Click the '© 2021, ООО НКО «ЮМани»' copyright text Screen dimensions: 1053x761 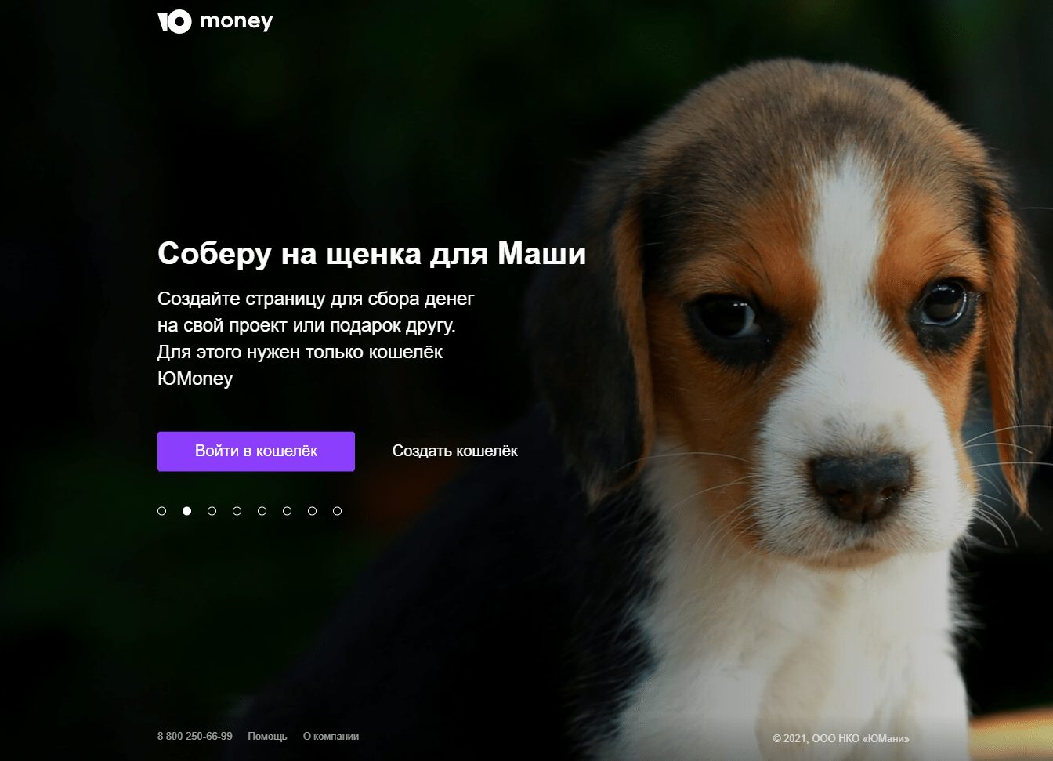click(x=841, y=738)
